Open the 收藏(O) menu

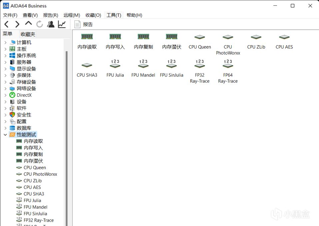pos(93,15)
